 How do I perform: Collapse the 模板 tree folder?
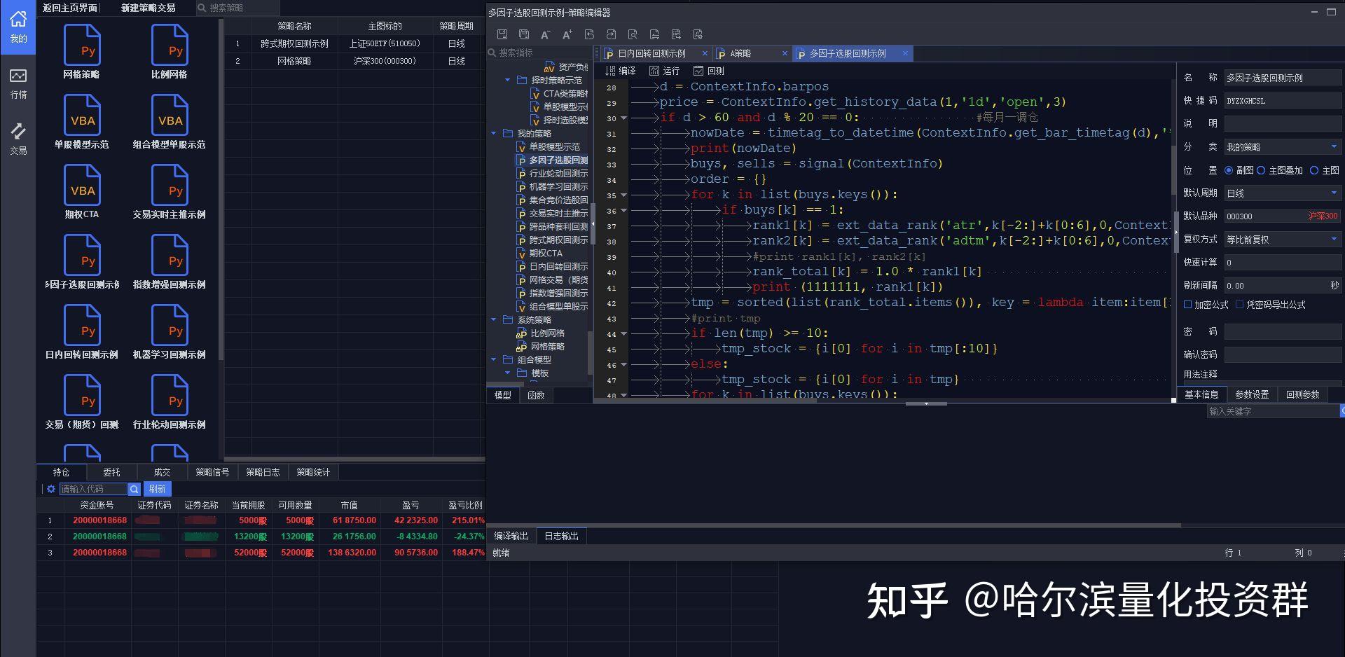(507, 373)
